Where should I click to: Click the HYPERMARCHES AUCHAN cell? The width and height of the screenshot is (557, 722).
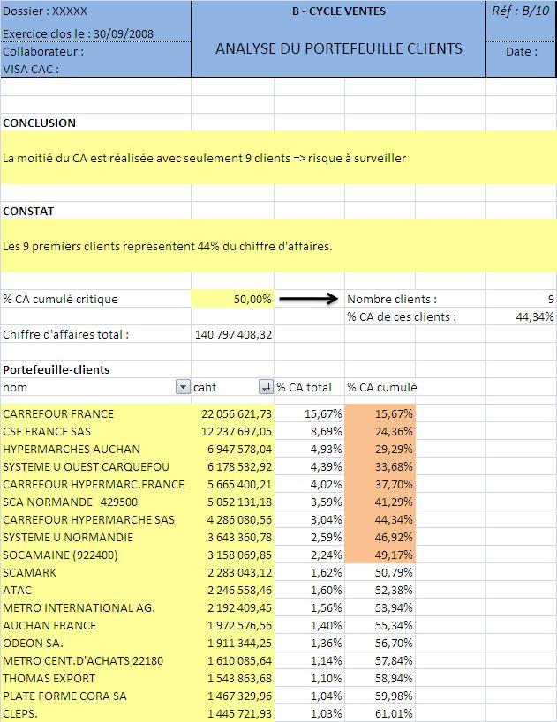[x=96, y=449]
